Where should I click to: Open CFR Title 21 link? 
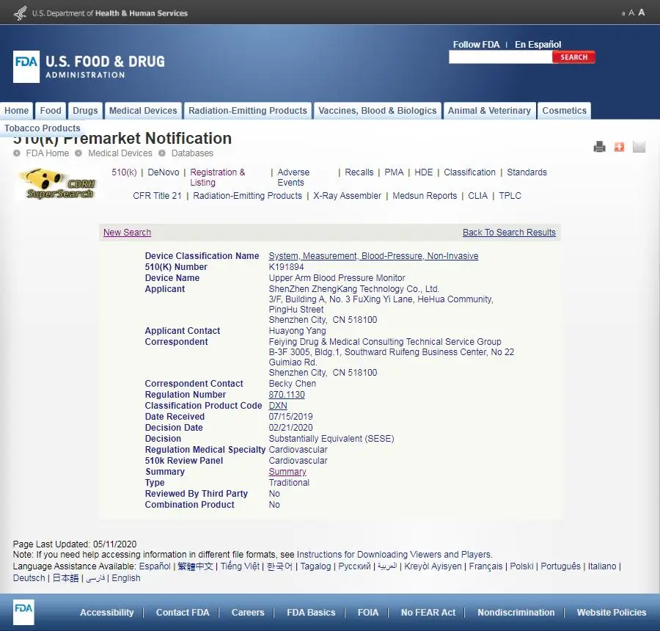(x=157, y=196)
